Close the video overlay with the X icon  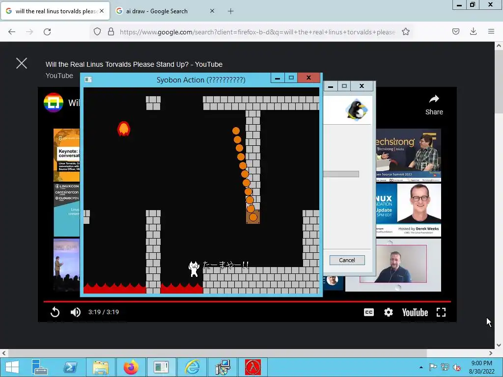click(22, 63)
